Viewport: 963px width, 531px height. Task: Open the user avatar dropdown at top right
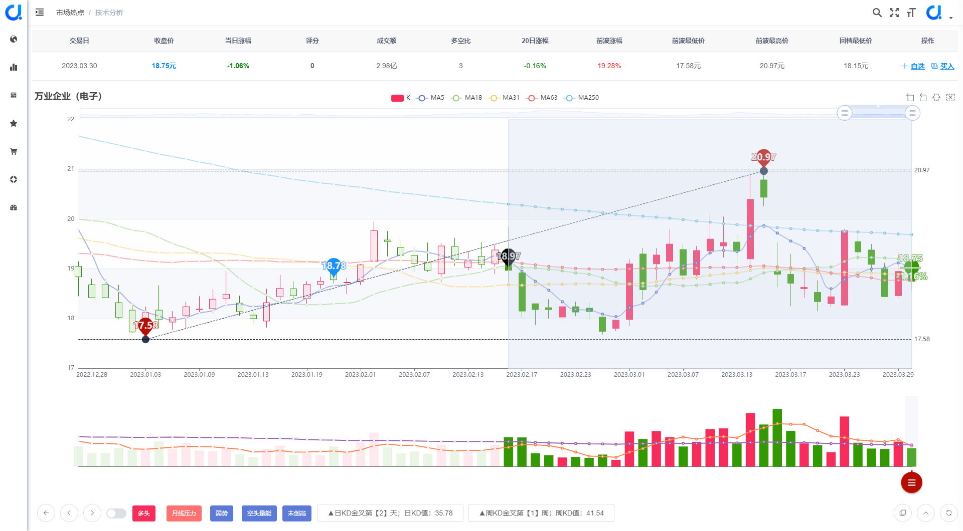point(939,13)
